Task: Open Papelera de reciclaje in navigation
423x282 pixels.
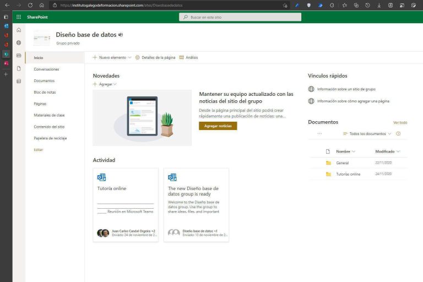Action: click(x=50, y=138)
